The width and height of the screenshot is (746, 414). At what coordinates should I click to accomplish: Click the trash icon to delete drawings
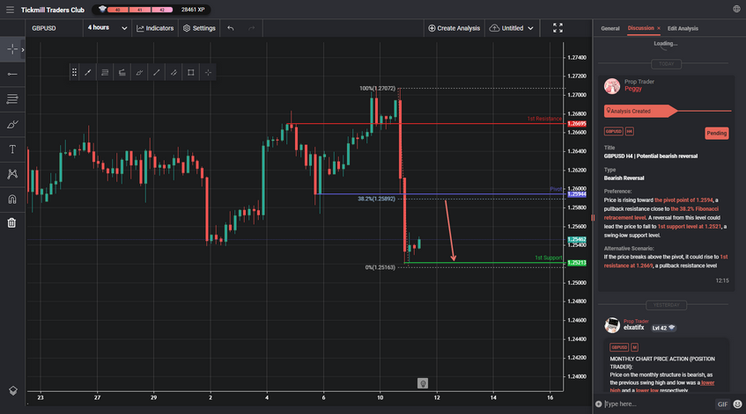pyautogui.click(x=12, y=222)
